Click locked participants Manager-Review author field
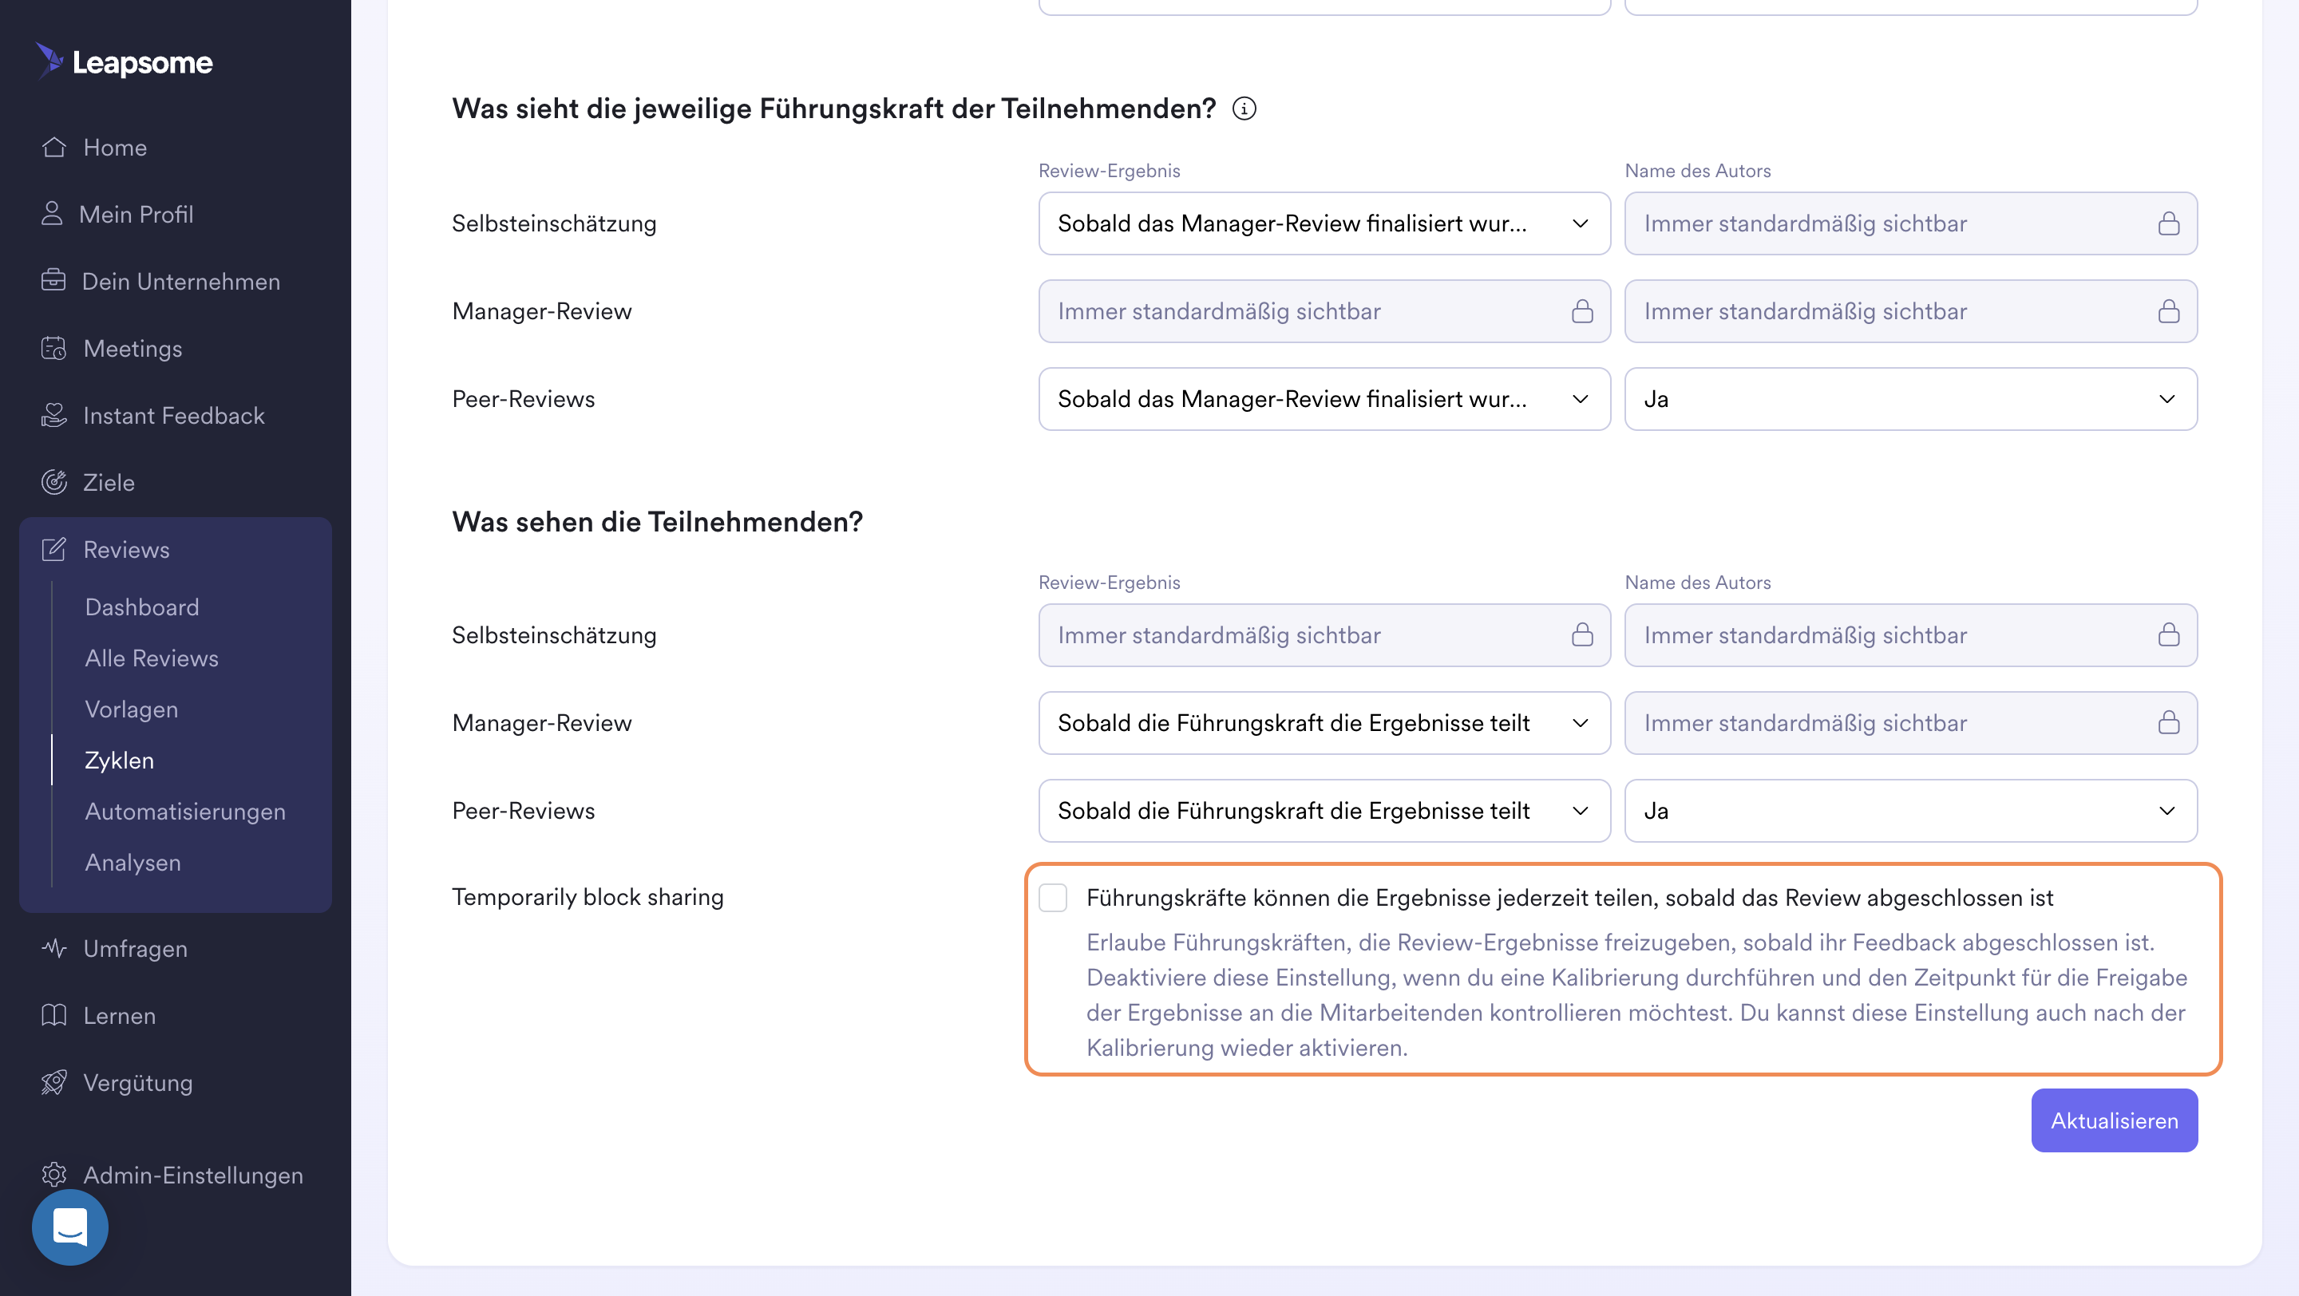 pos(1911,722)
